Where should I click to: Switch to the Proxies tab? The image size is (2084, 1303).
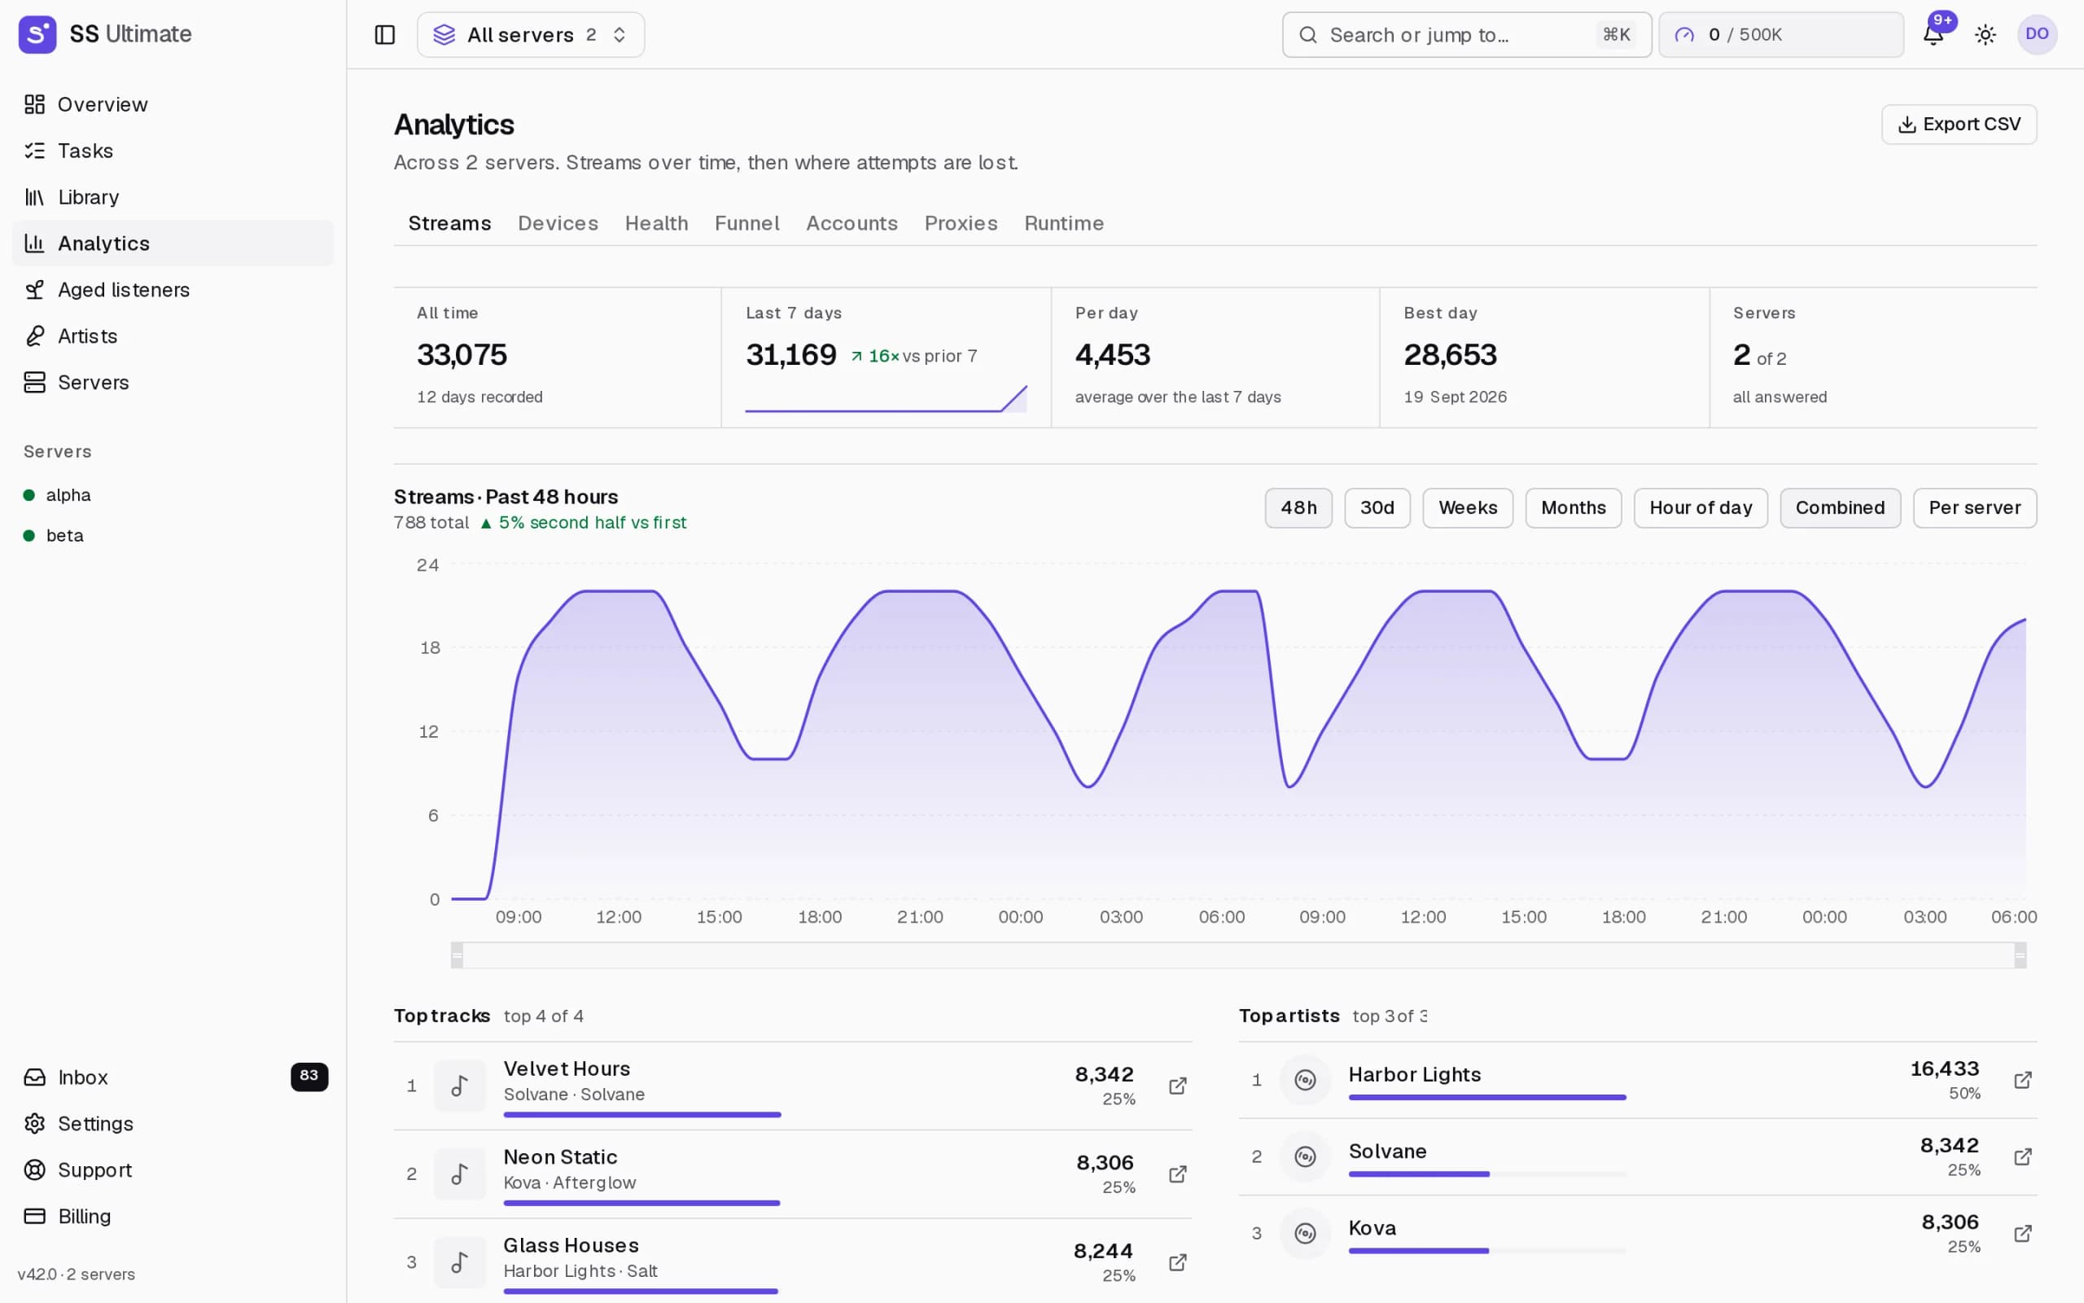pos(961,223)
